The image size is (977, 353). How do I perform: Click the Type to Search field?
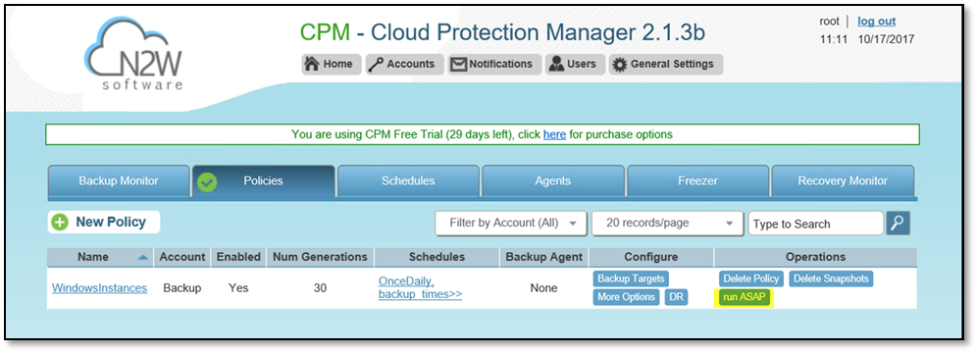click(815, 225)
